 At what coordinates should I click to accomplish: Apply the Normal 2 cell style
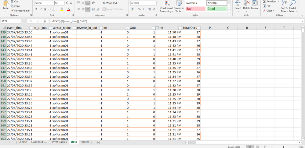(195, 3)
